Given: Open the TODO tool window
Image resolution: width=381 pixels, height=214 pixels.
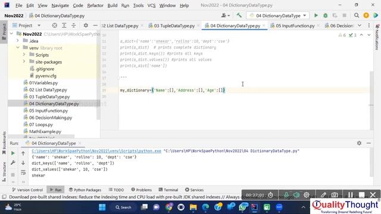Looking at the screenshot, I should click(116, 190).
